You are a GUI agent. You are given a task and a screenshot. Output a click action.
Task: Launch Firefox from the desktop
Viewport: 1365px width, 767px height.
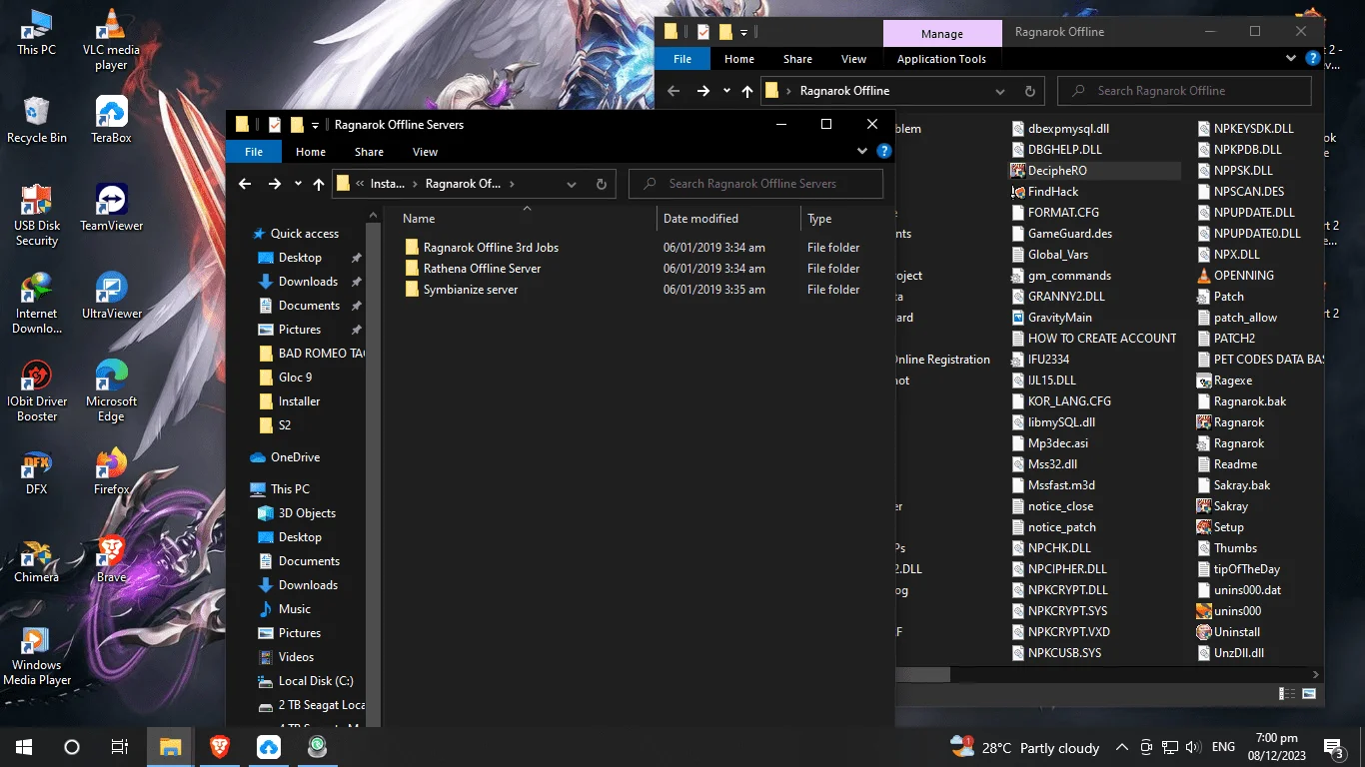pyautogui.click(x=111, y=471)
